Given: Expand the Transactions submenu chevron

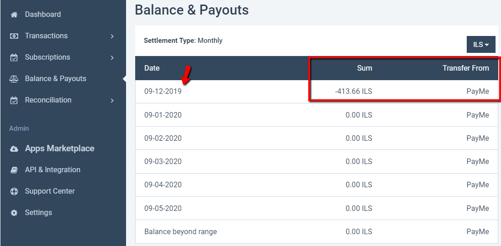Looking at the screenshot, I should coord(112,36).
